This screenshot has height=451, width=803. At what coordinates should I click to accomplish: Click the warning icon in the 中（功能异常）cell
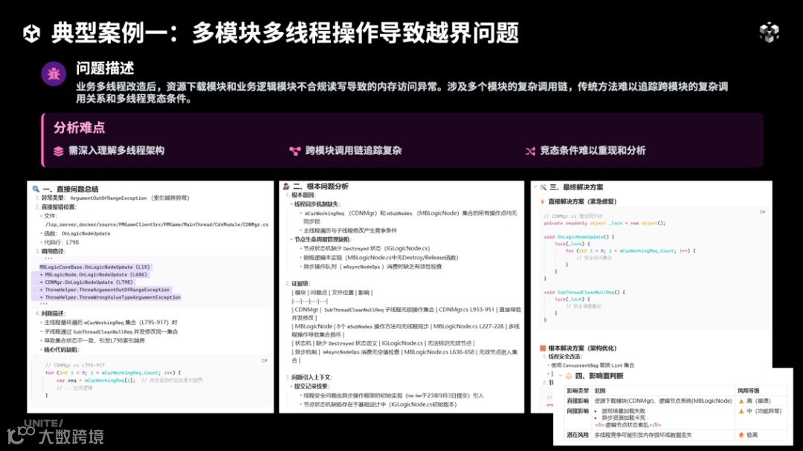point(741,411)
